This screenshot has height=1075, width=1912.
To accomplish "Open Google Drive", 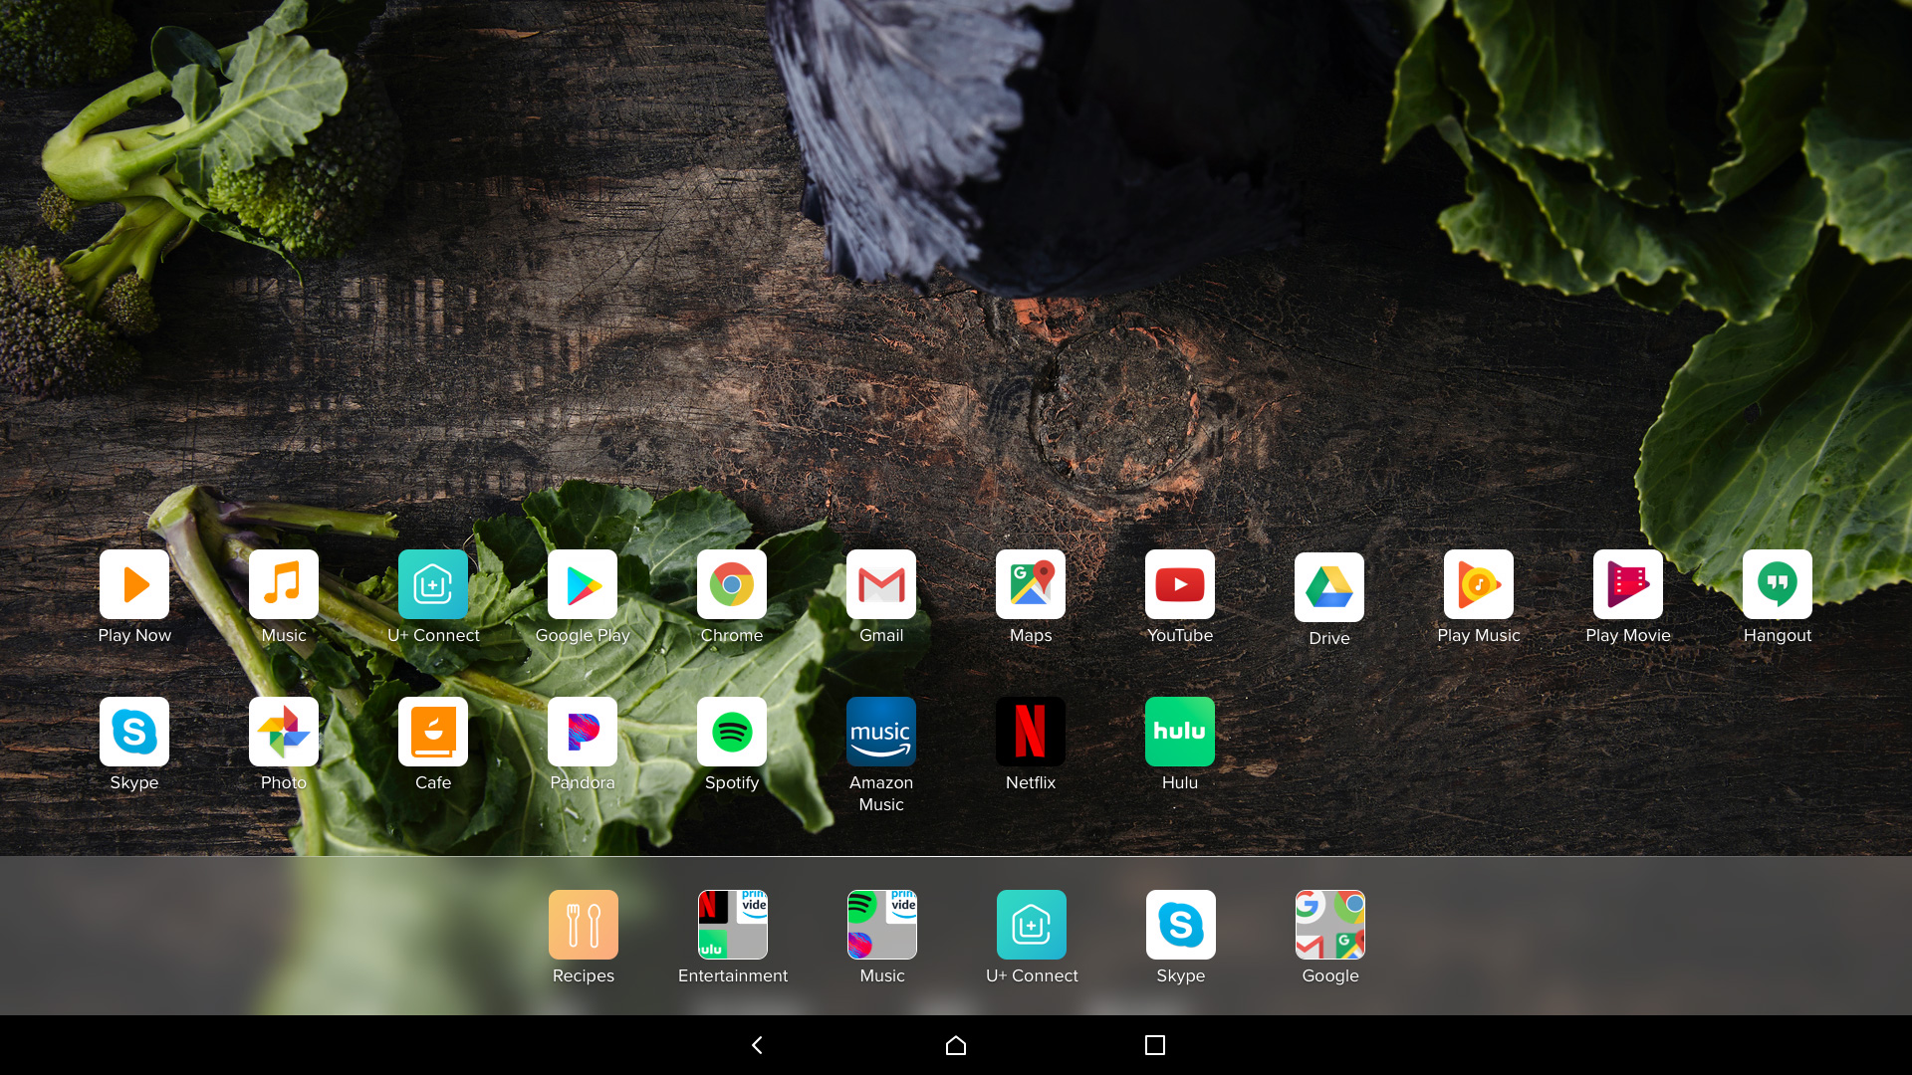I will (1329, 587).
